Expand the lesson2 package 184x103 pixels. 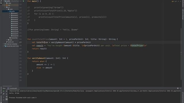click(10, 15)
